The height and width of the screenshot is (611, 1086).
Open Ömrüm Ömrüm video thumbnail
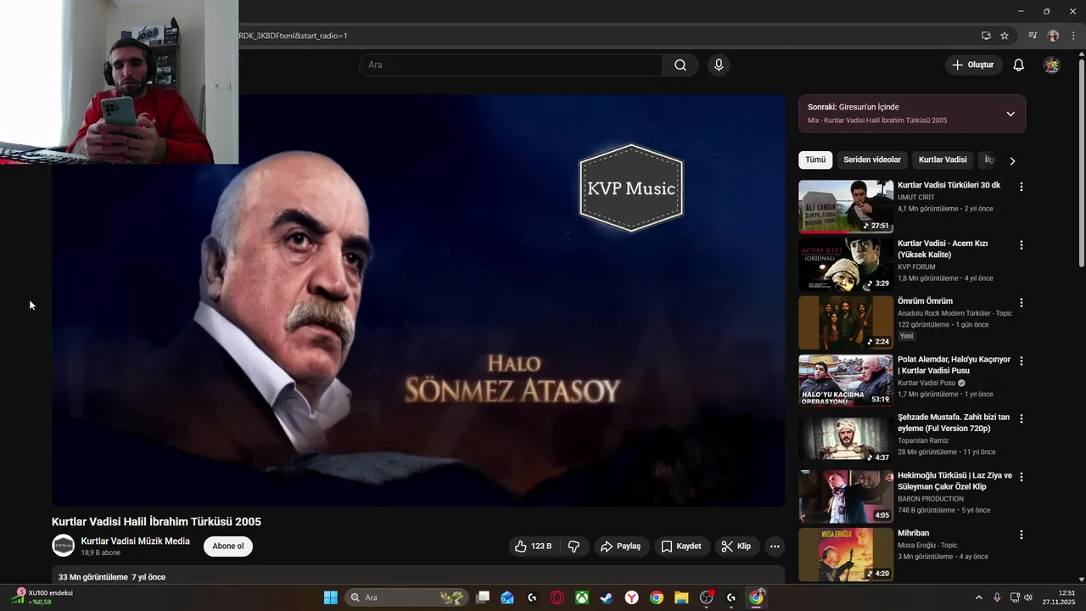(846, 322)
